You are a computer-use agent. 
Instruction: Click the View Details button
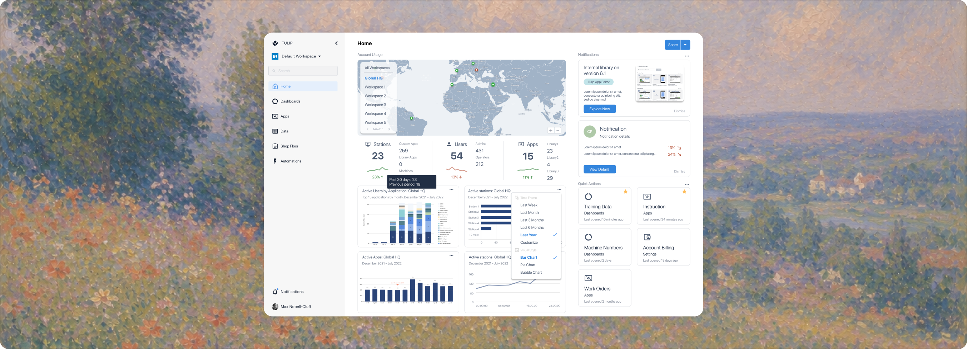(x=599, y=170)
